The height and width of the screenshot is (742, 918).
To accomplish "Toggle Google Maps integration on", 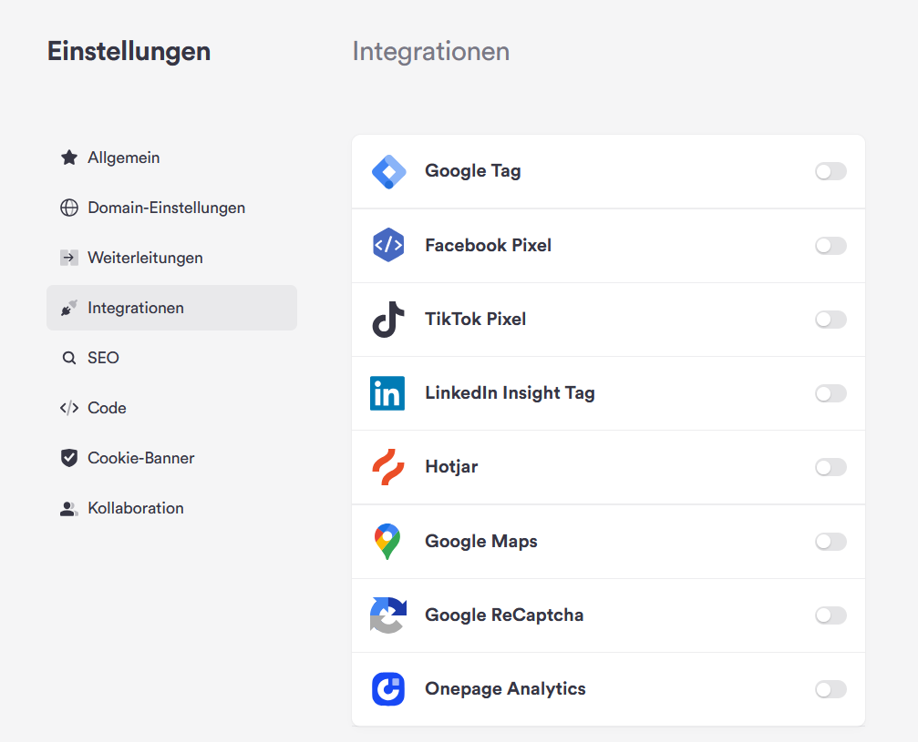I will pos(830,542).
